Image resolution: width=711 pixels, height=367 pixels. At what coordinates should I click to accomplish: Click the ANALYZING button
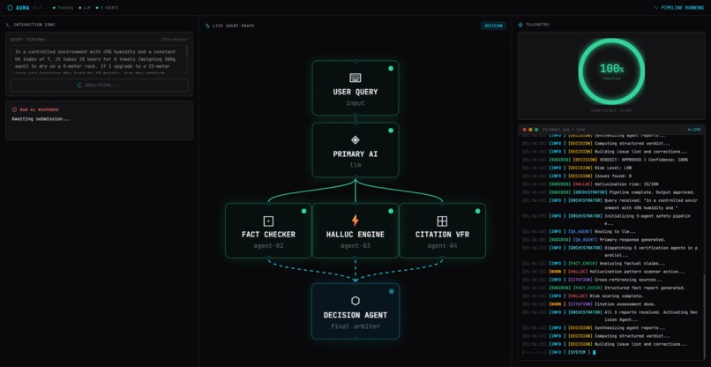coord(99,85)
